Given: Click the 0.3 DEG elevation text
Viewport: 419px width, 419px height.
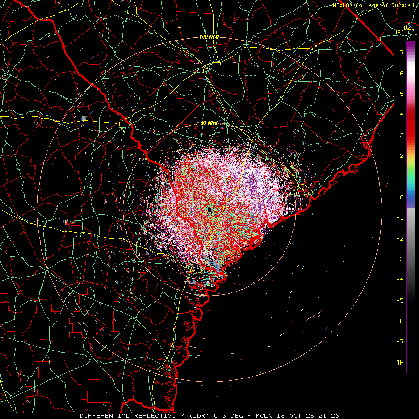Looking at the screenshot, I should click(x=228, y=416).
